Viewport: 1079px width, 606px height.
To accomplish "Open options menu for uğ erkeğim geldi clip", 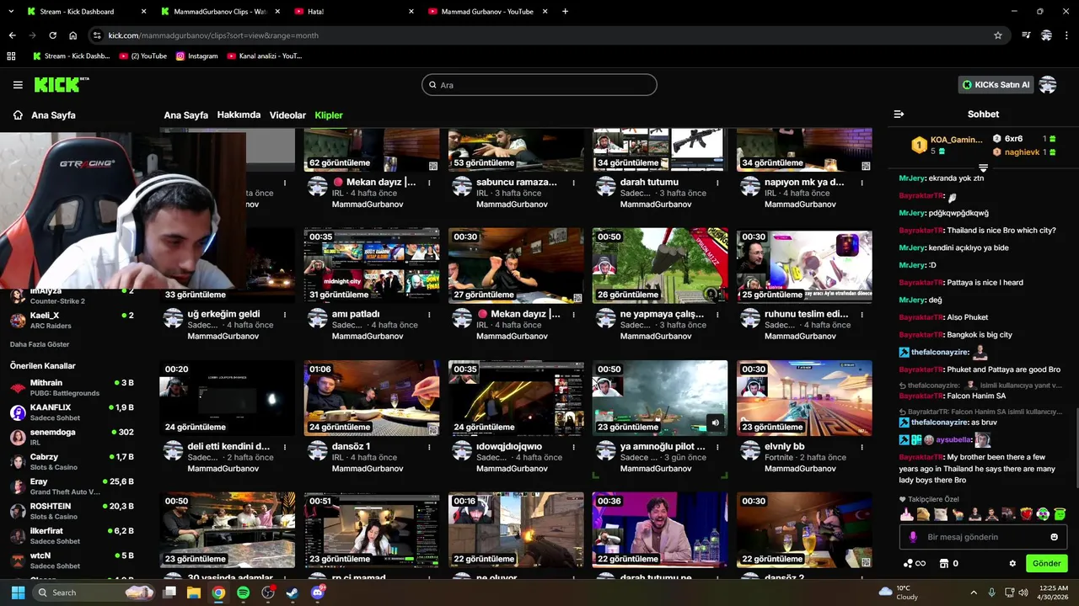I will click(285, 315).
